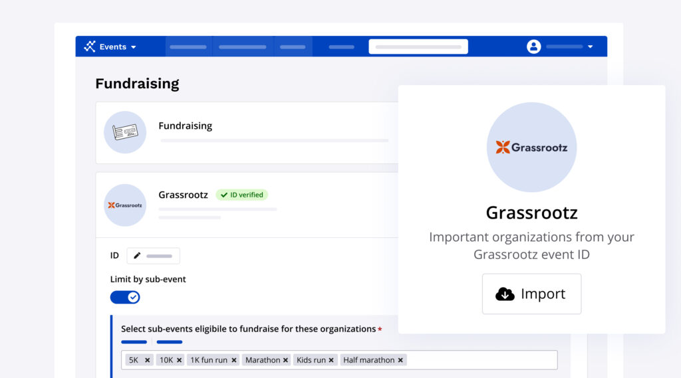Viewport: 681px width, 378px height.
Task: Click the navbar search field
Action: (x=418, y=47)
